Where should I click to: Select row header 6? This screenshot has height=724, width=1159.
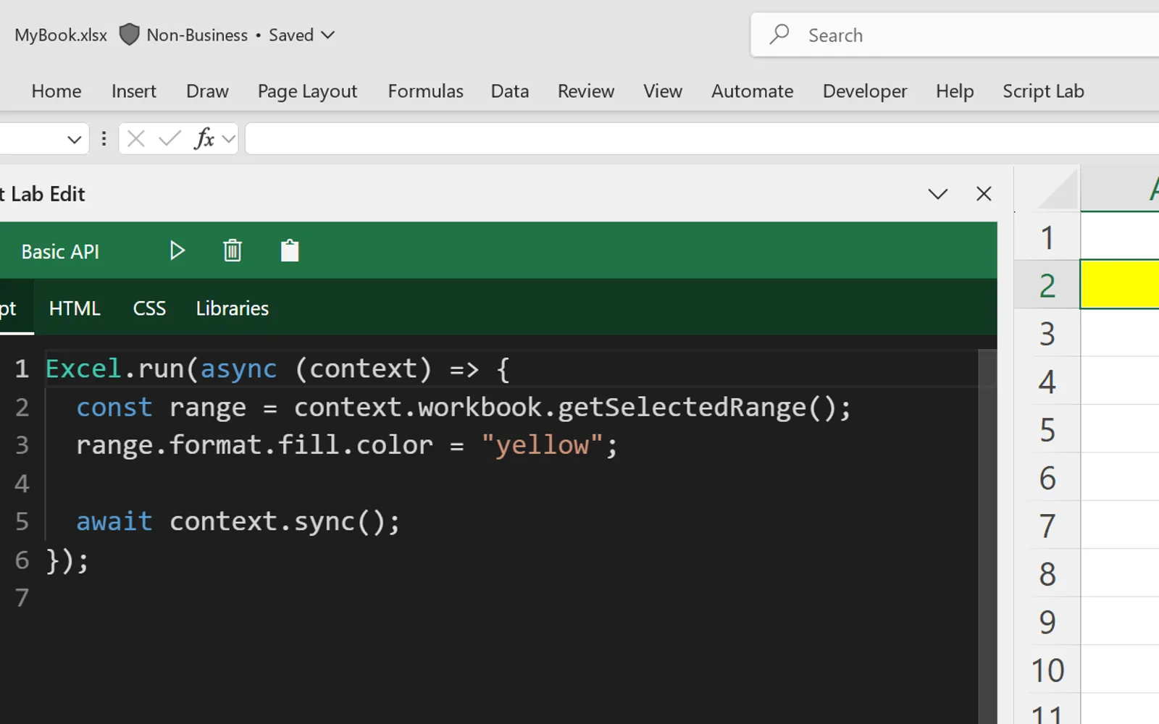1047,478
